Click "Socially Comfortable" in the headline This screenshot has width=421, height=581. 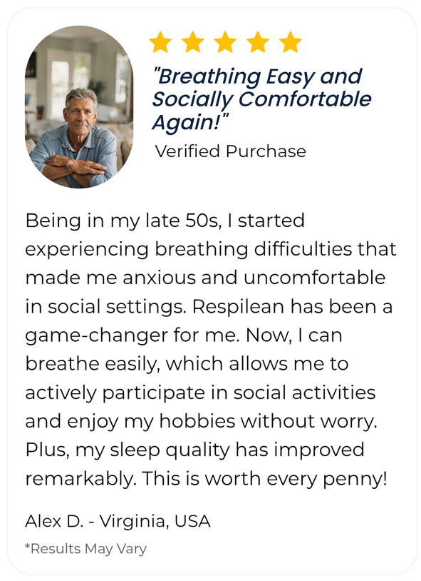261,99
